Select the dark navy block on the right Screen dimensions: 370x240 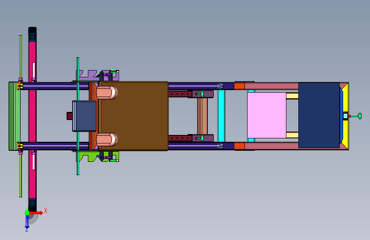point(319,115)
